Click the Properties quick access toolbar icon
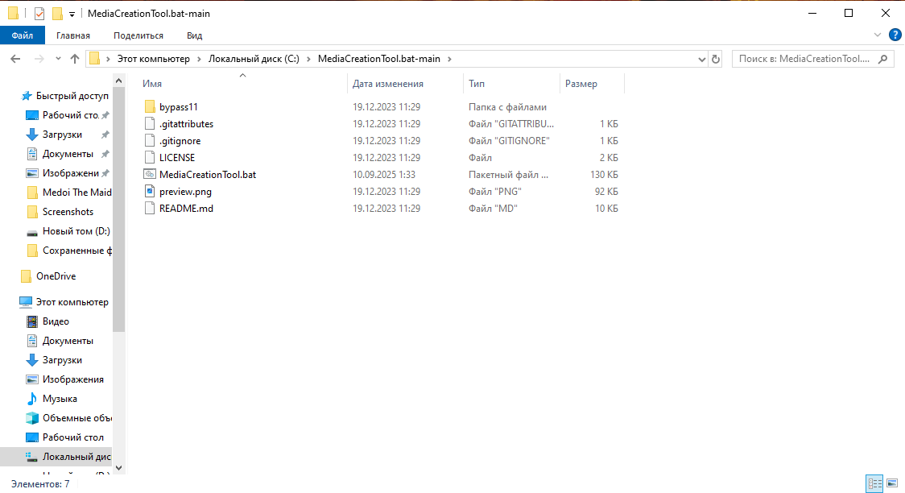The width and height of the screenshot is (905, 493). (x=39, y=14)
